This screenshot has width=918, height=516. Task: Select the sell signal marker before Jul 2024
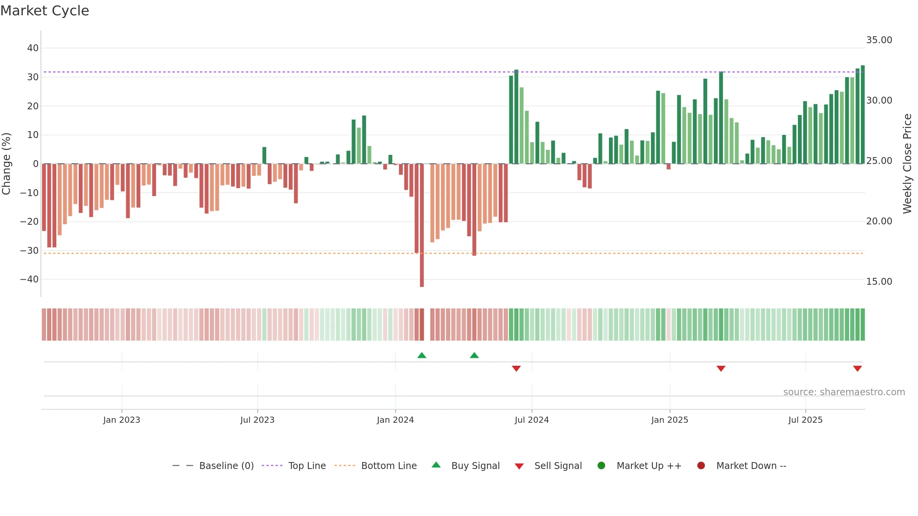coord(516,368)
